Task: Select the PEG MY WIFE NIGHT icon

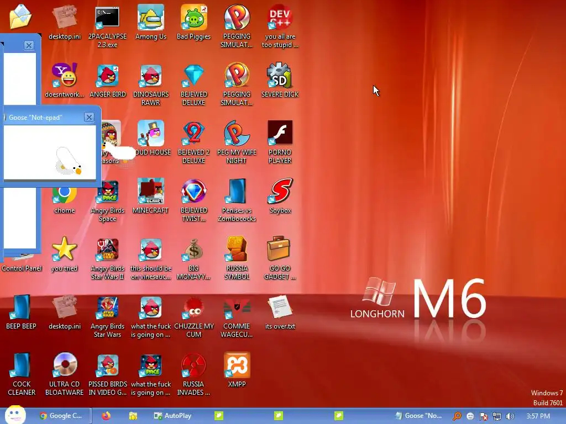Action: click(x=237, y=134)
